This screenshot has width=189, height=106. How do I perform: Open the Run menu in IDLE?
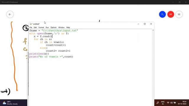[47, 27]
